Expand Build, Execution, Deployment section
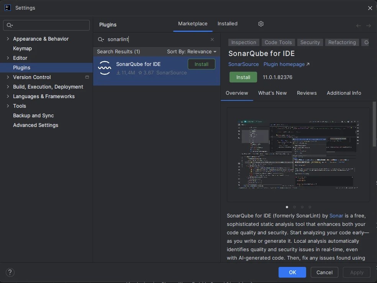 [8, 87]
